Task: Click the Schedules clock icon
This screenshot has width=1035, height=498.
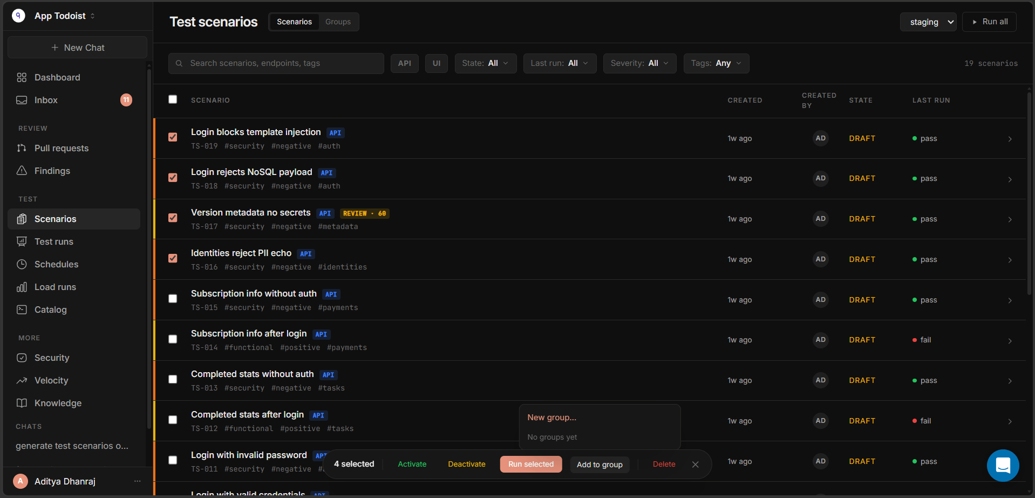Action: [x=22, y=264]
